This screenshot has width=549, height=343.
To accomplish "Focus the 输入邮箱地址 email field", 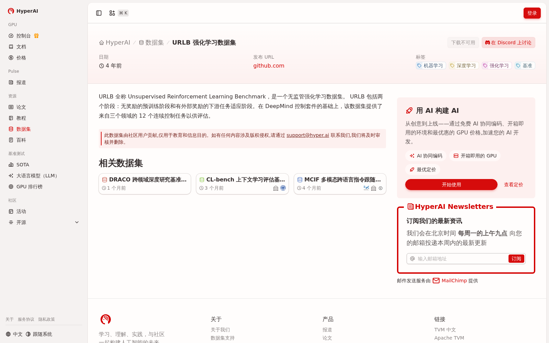I will 462,259.
